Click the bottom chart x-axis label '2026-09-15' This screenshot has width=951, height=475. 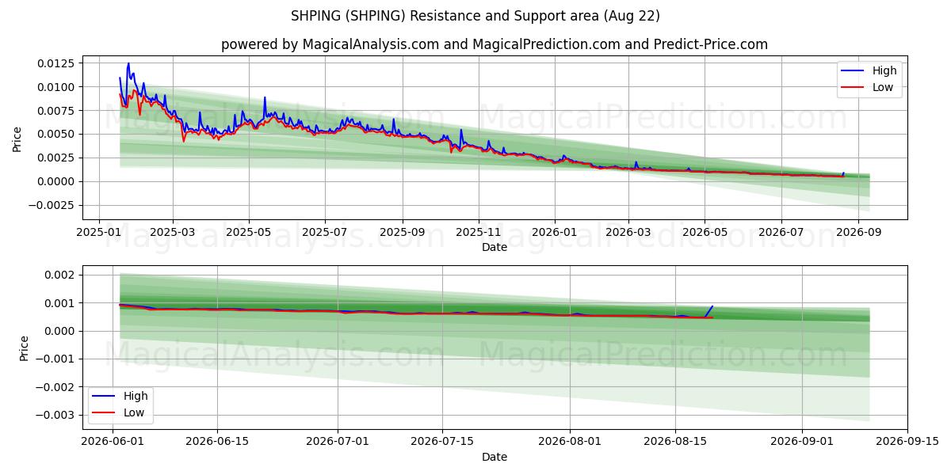pyautogui.click(x=907, y=443)
